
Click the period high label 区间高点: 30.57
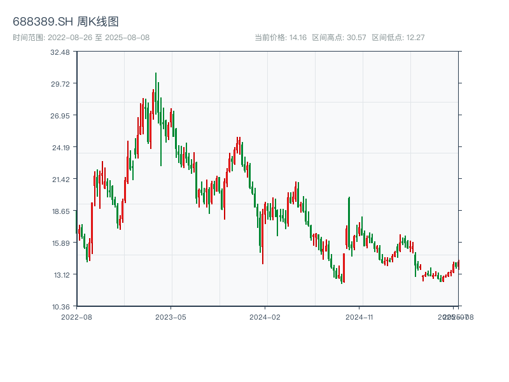point(339,38)
